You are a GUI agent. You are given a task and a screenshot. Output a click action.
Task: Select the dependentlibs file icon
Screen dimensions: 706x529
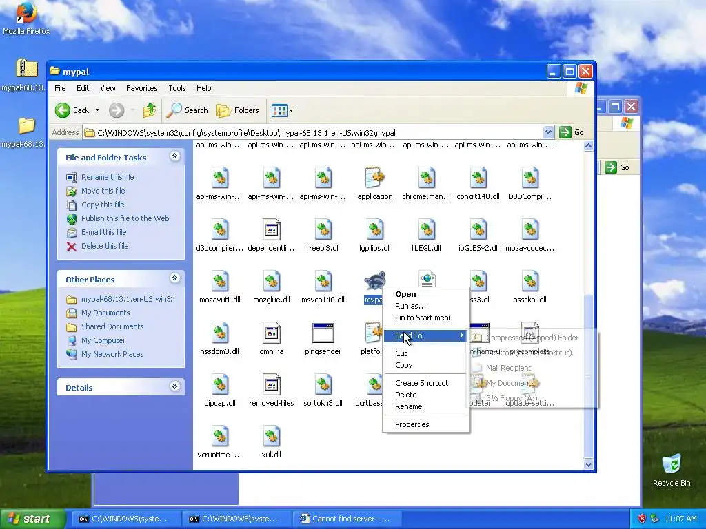click(x=272, y=229)
